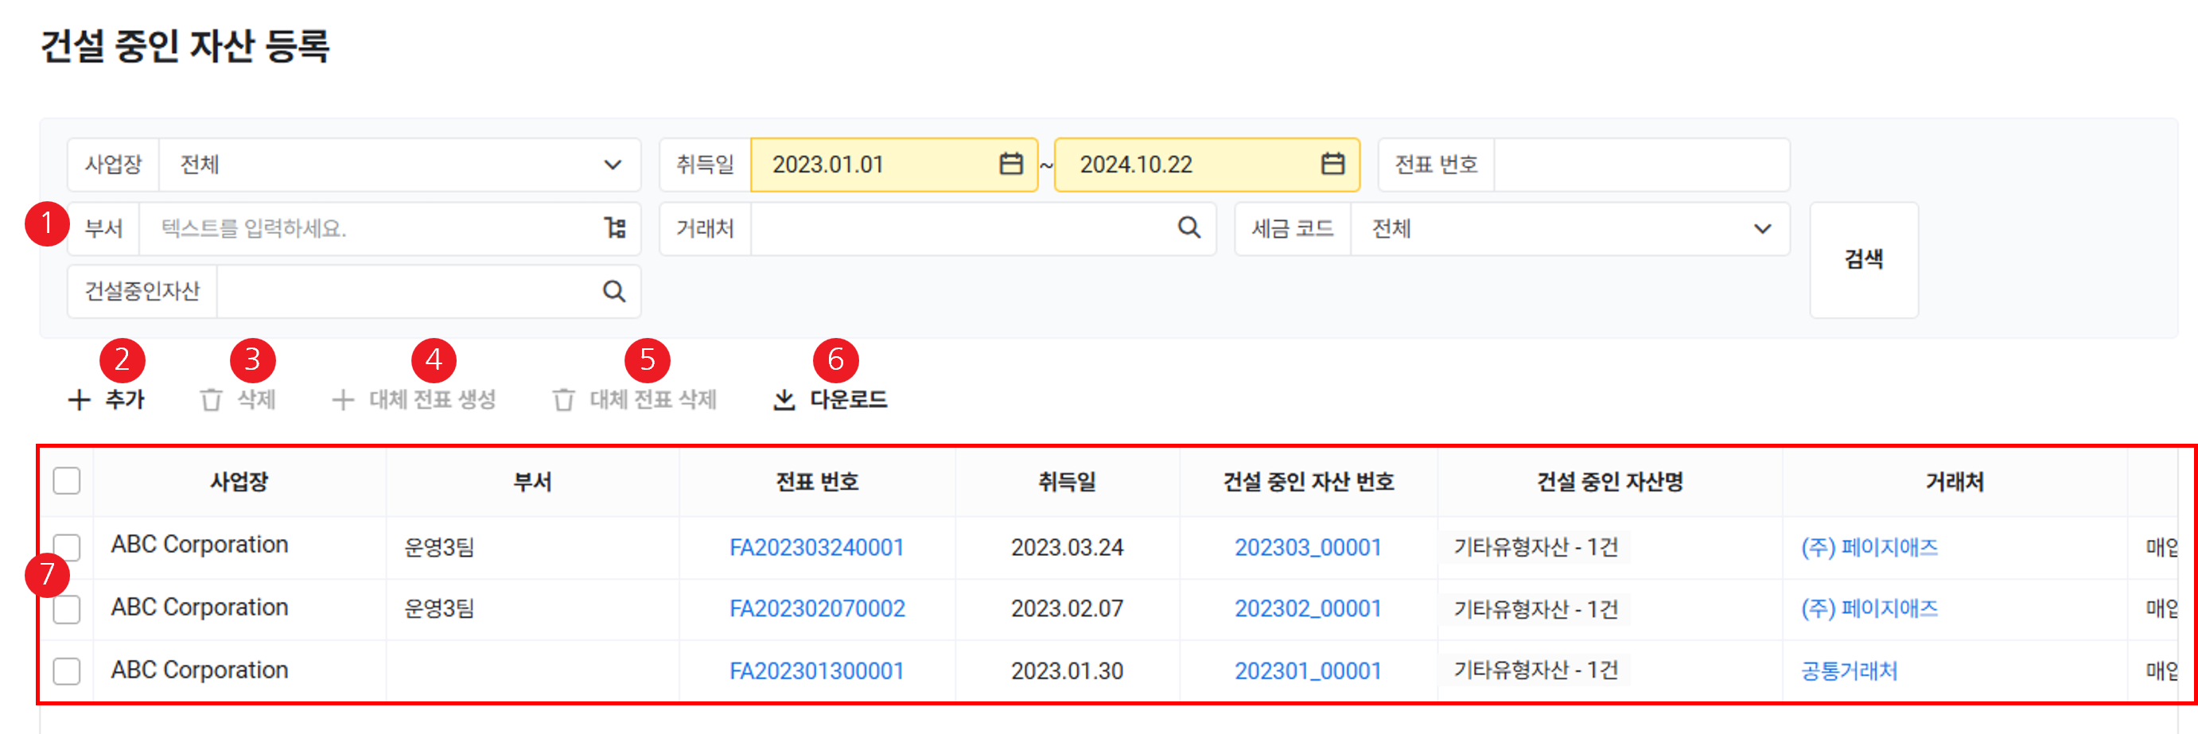Viewport: 2198px width, 734px height.
Task: Click the 추가 plus icon
Action: [x=80, y=399]
